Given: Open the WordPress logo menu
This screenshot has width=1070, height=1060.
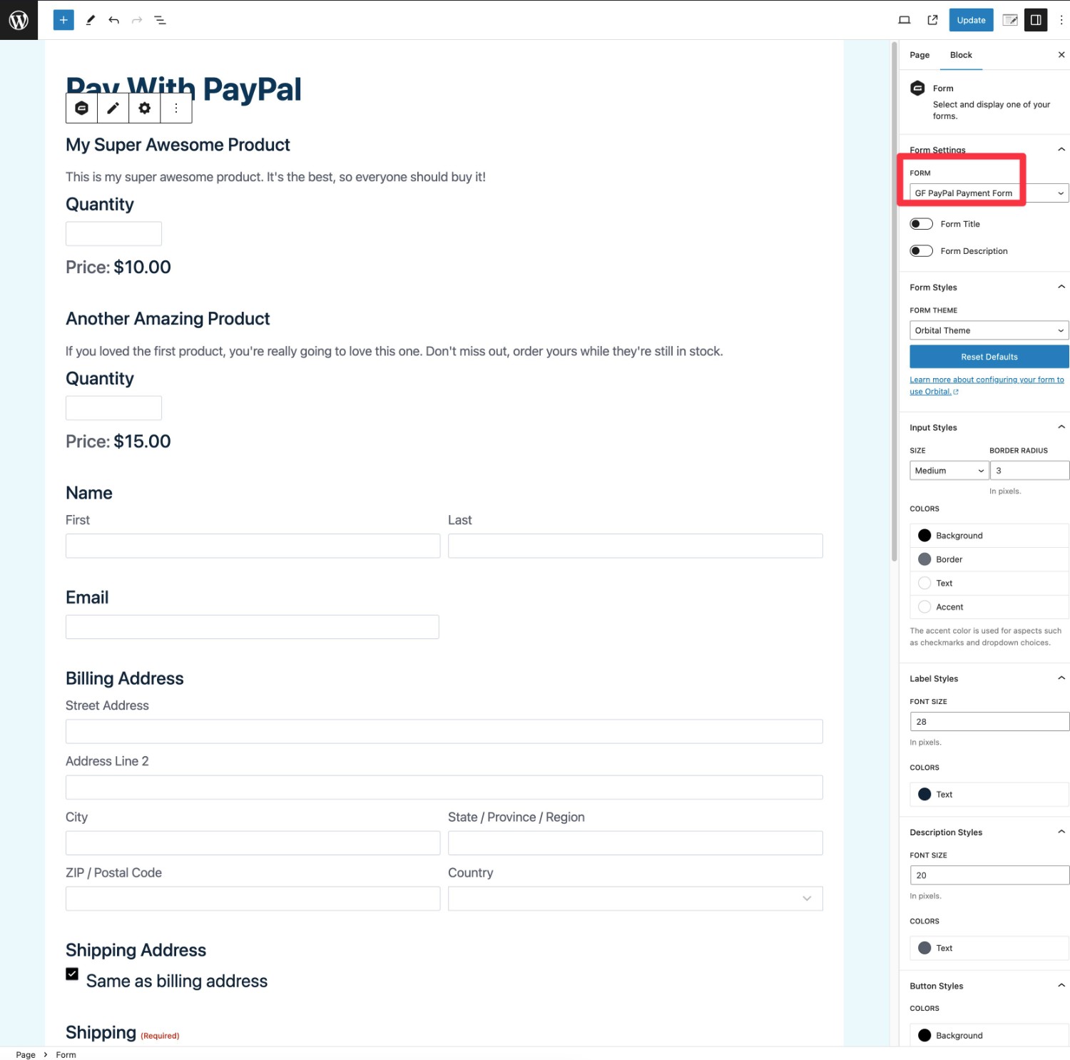Looking at the screenshot, I should 19,20.
